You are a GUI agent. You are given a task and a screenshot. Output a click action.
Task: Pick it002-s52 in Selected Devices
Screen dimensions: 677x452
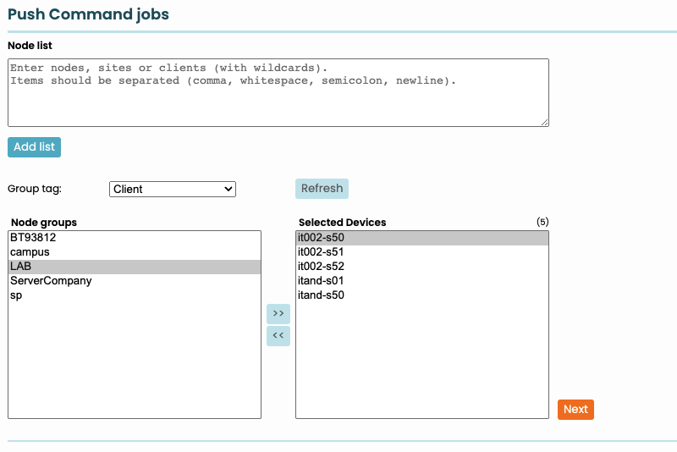[321, 267]
